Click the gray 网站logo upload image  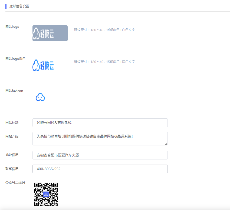coord(50,33)
